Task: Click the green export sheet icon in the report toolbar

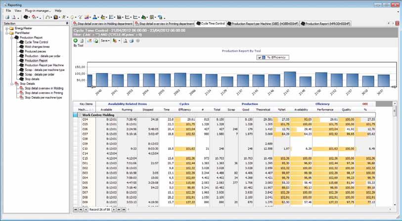Action: 95,40
